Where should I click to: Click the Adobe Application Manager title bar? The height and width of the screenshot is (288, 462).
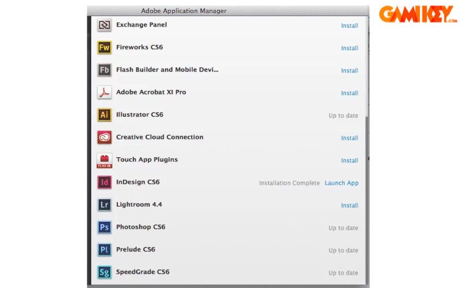click(x=228, y=11)
